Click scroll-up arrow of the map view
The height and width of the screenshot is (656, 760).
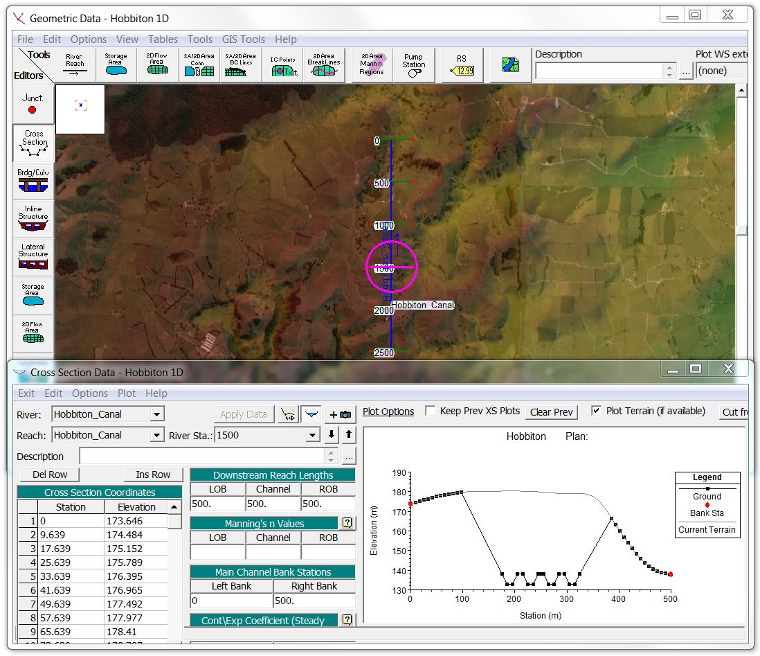(741, 90)
